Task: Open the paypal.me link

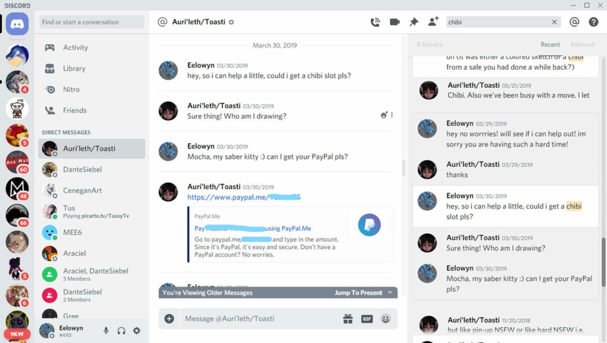Action: pyautogui.click(x=244, y=197)
